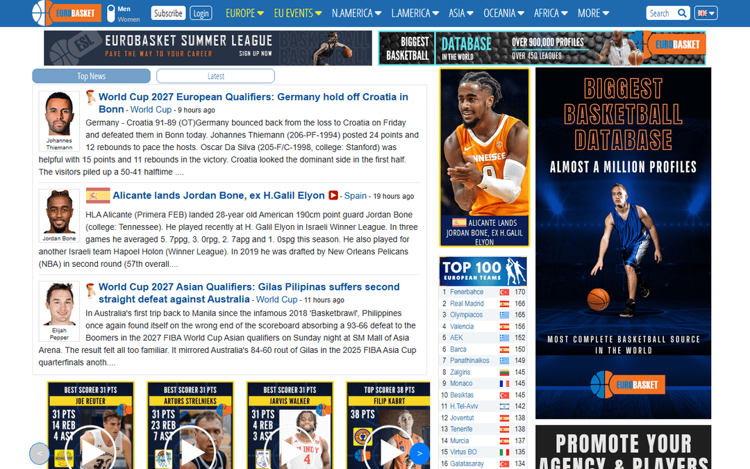
Task: Expand the L.AMERICA menu
Action: tap(415, 13)
